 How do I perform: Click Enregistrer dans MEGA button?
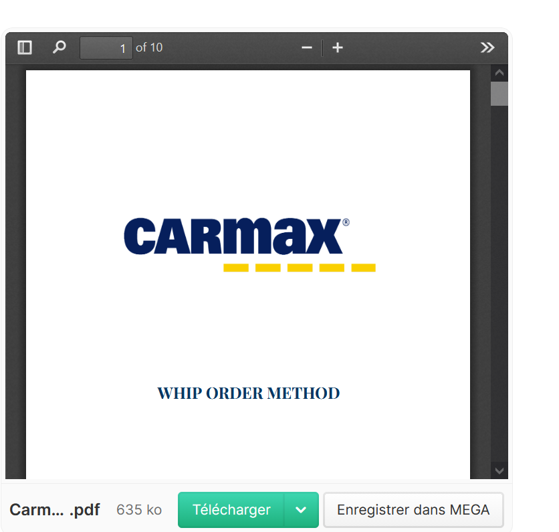click(x=413, y=509)
